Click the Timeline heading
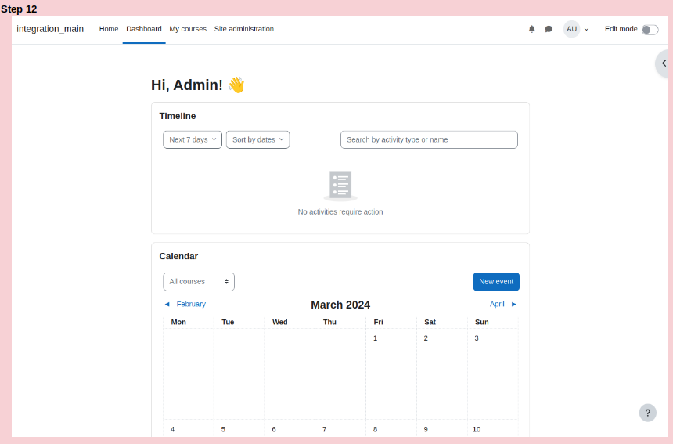673x444 pixels. coord(178,116)
